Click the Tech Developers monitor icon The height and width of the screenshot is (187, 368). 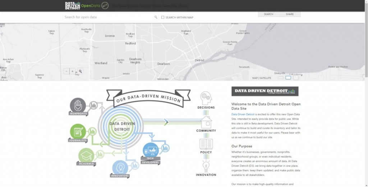(151, 150)
